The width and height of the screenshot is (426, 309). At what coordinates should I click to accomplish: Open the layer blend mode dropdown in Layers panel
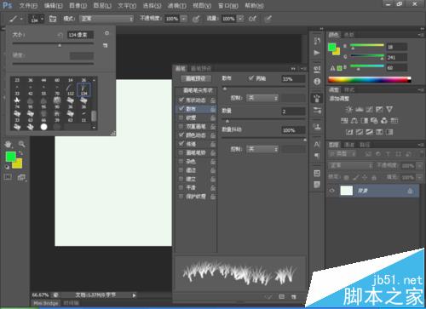point(351,165)
